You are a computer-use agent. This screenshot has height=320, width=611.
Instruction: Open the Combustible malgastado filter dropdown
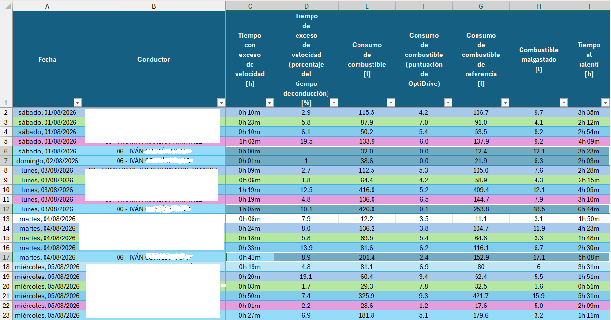563,102
